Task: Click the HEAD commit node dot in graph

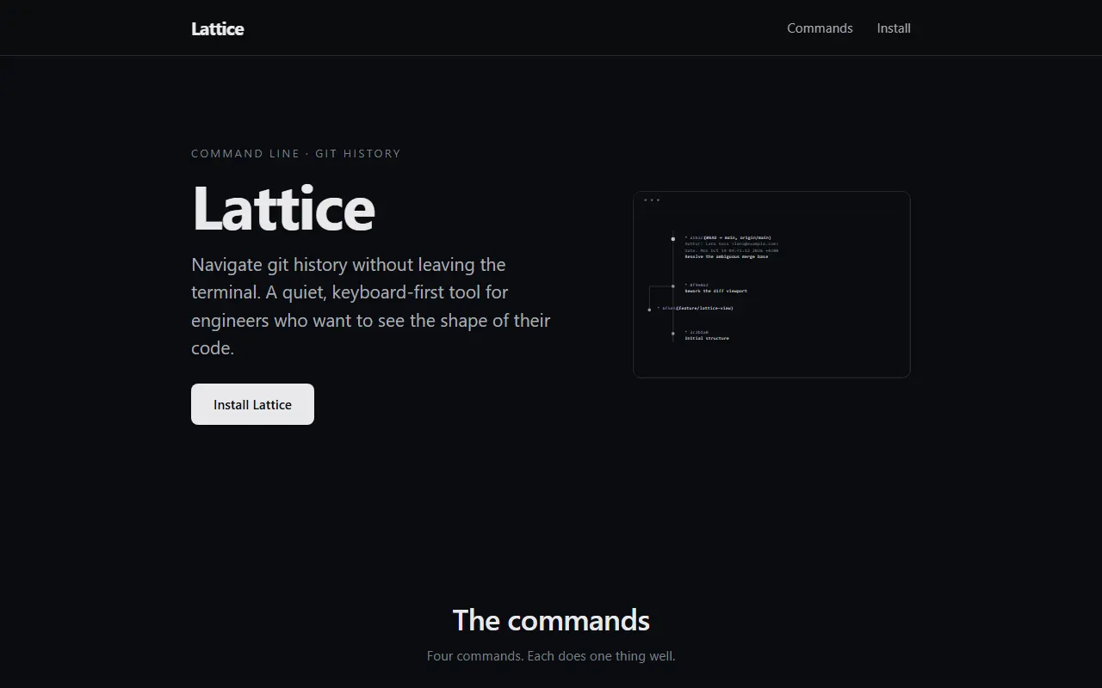Action: pyautogui.click(x=673, y=238)
